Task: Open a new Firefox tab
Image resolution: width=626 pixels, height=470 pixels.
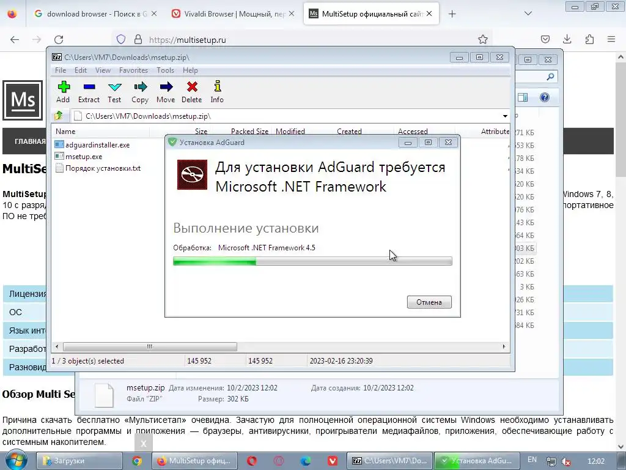Action: 452,14
